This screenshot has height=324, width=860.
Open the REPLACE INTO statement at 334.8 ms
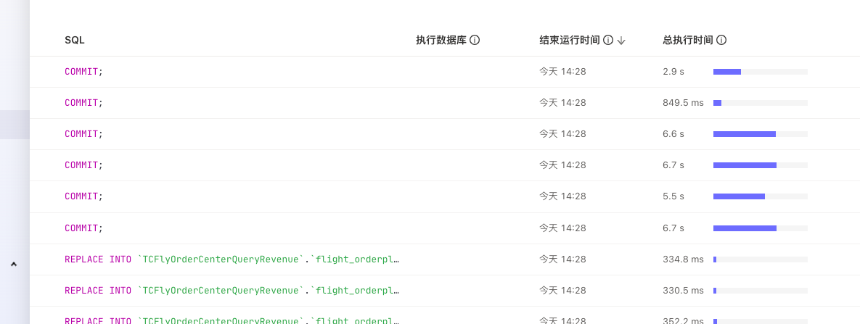232,259
